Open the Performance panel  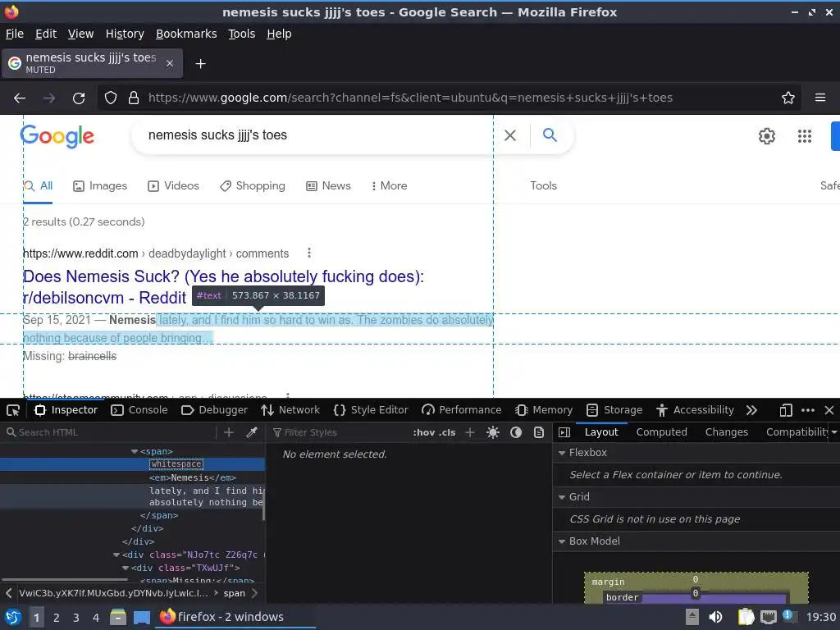pos(461,410)
